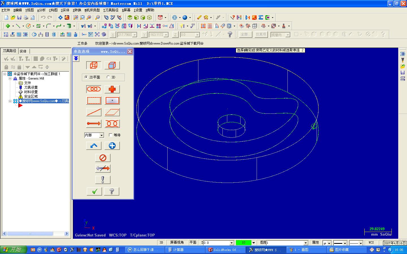Click the blue previous chain arrow button
The height and width of the screenshot is (254, 407).
click(94, 146)
